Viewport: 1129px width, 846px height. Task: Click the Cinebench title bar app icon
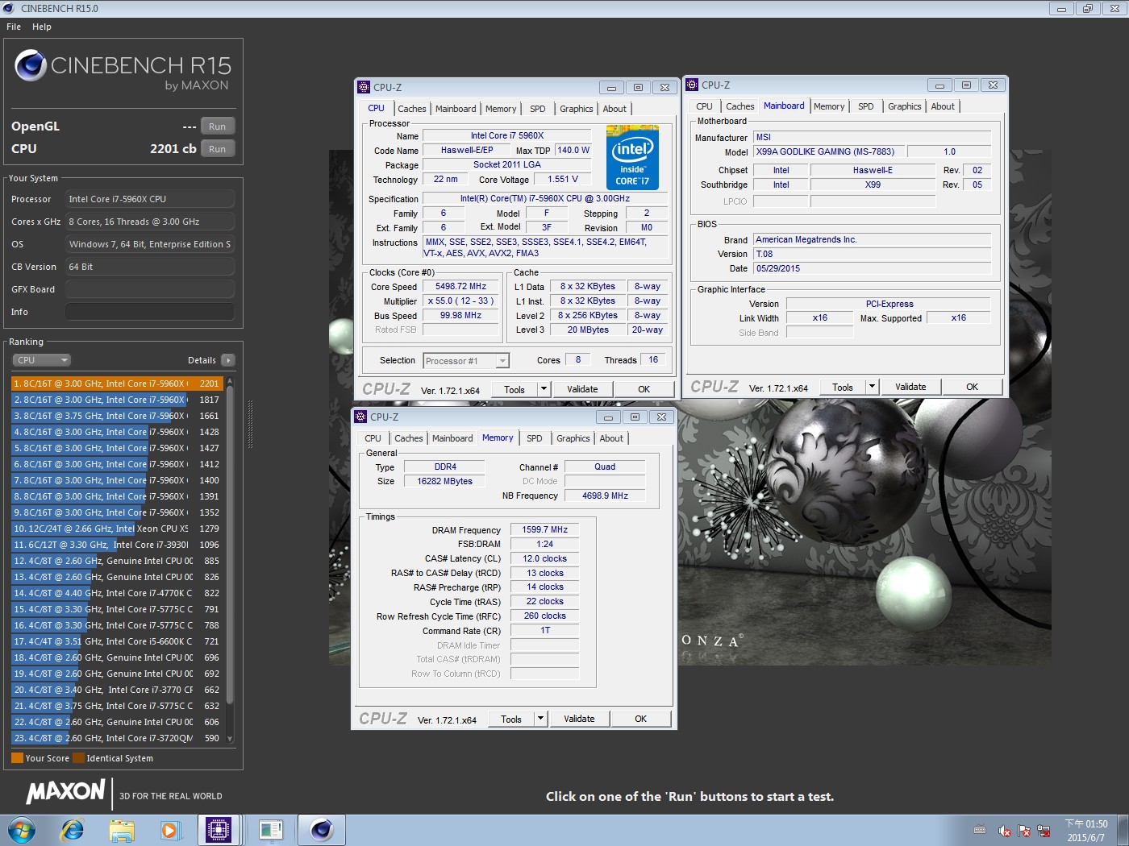[8, 8]
